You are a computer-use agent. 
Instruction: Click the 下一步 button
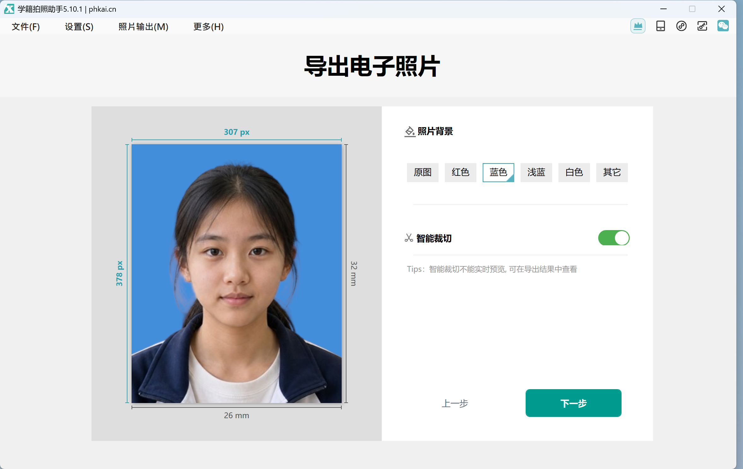pos(573,403)
